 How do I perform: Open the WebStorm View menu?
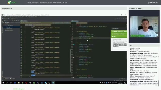click(8, 17)
